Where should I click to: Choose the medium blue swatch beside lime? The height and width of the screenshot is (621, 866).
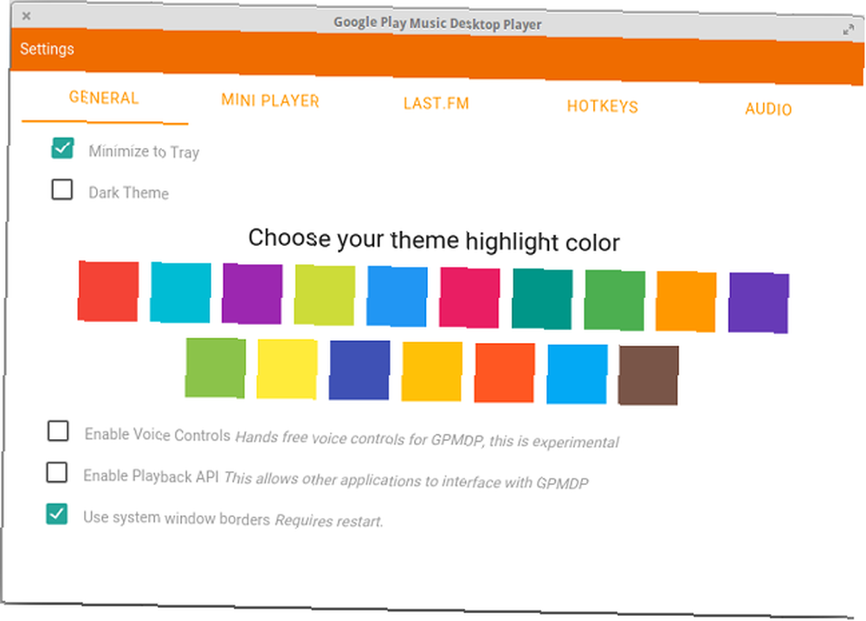pyautogui.click(x=397, y=297)
